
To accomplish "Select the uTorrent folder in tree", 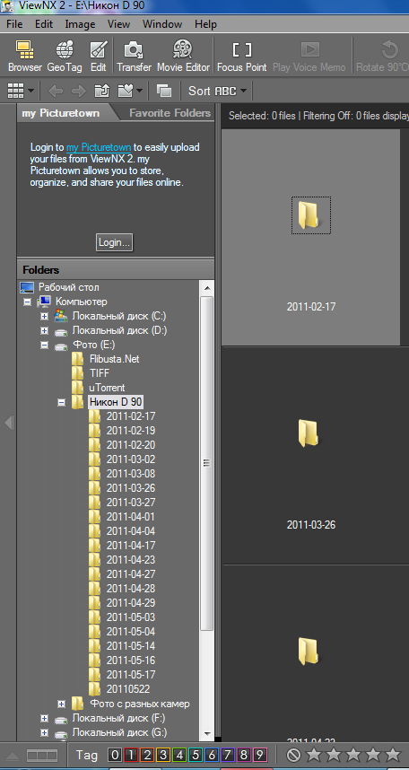I will (x=107, y=388).
